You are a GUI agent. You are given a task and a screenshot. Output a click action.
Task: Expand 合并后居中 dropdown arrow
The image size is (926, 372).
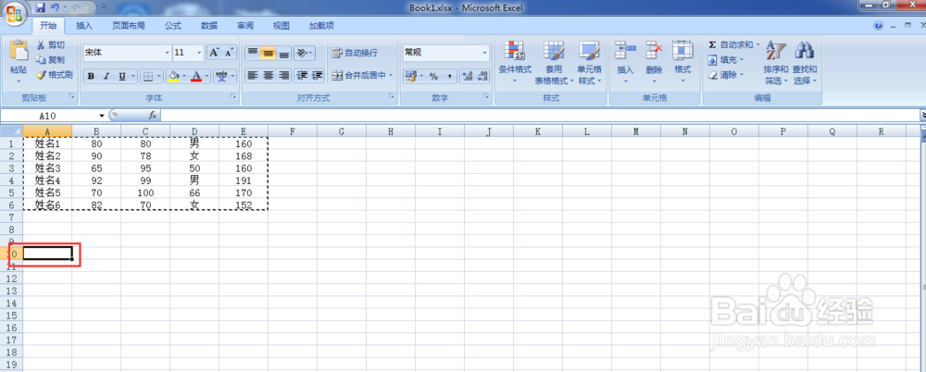click(x=391, y=76)
